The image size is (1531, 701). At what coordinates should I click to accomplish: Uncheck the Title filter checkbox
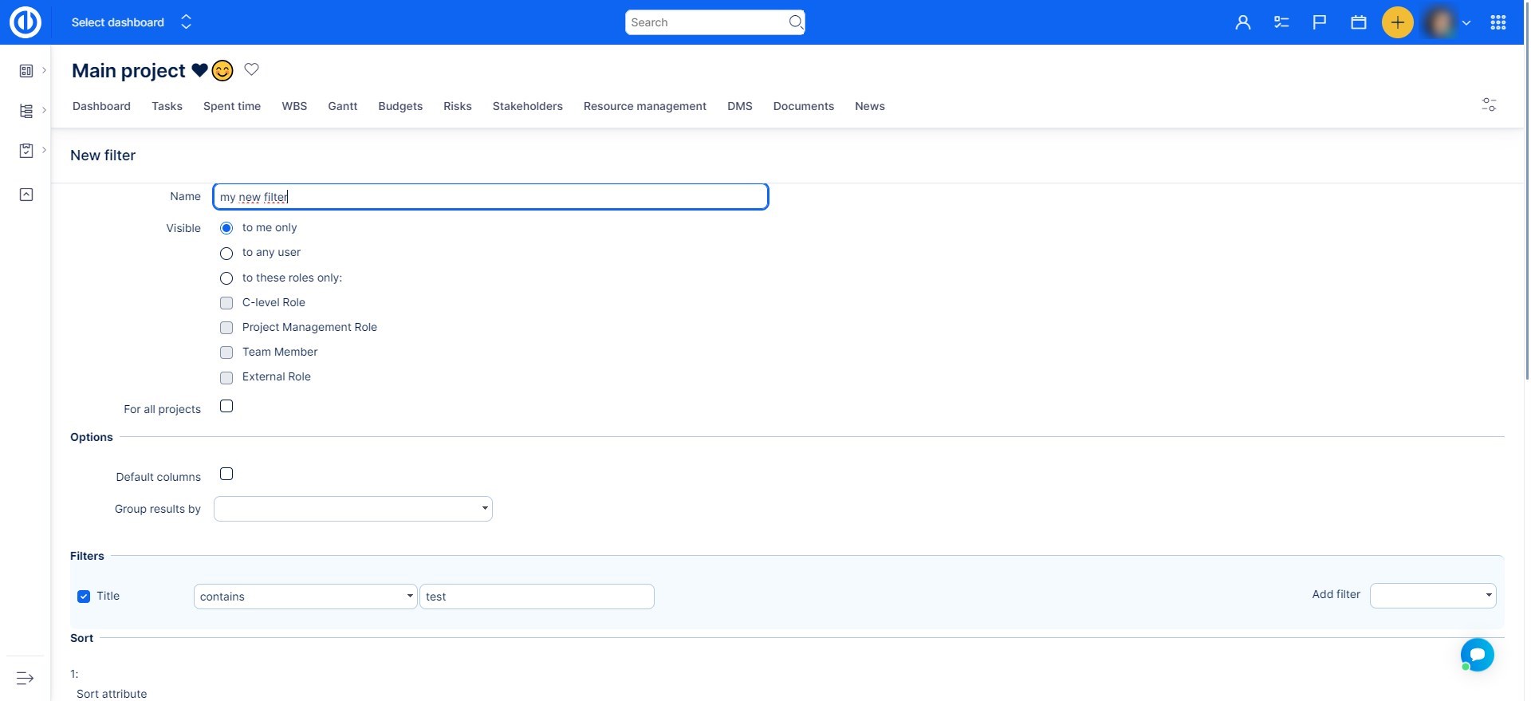pos(84,597)
